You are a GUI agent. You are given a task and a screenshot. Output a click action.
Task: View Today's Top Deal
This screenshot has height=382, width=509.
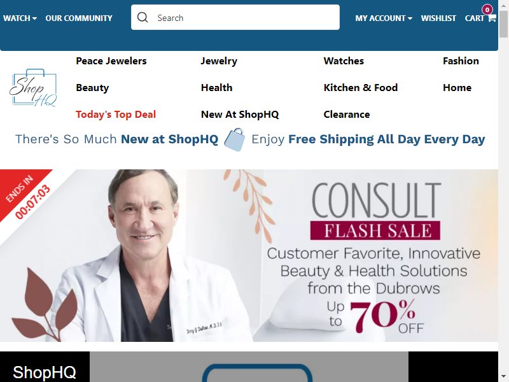pos(116,115)
